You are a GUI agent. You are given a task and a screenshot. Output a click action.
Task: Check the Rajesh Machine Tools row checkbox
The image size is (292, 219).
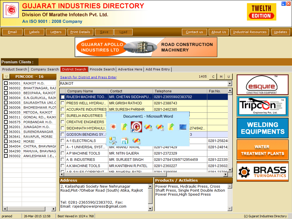[x=62, y=97]
